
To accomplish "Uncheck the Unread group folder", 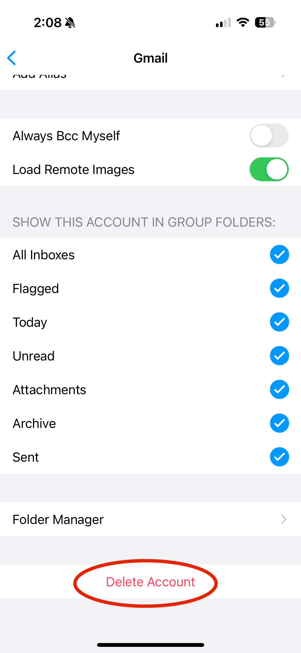I will [x=279, y=356].
